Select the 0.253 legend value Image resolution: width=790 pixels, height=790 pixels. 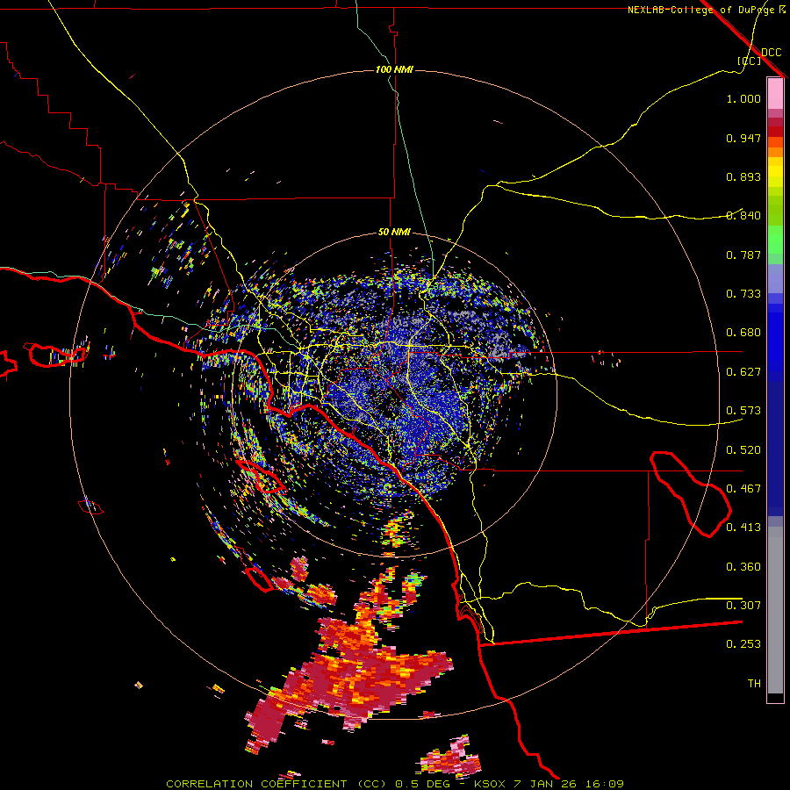click(x=743, y=644)
